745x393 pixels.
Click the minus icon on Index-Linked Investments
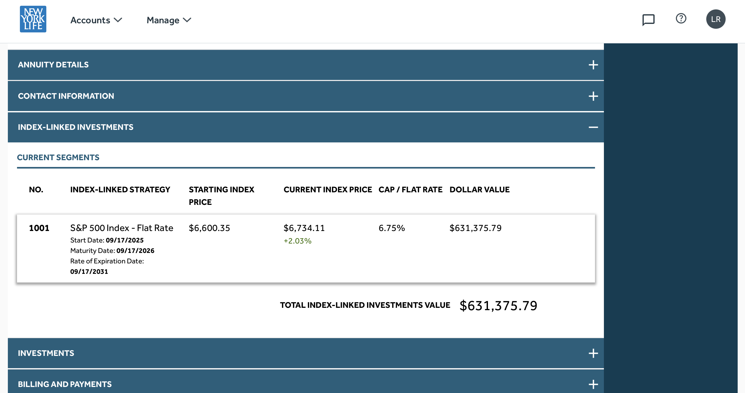tap(593, 127)
